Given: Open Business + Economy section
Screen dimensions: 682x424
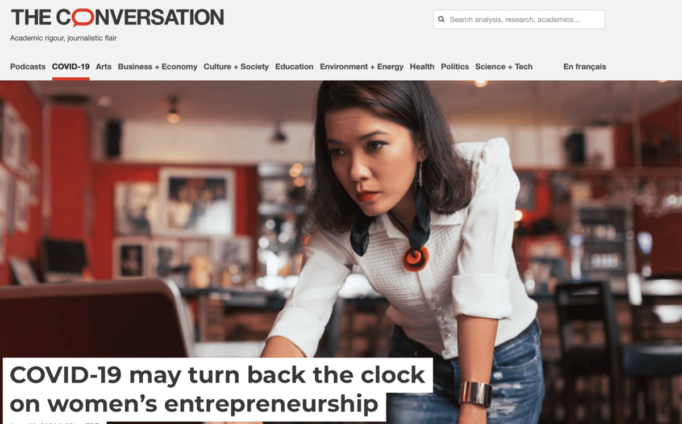Looking at the screenshot, I should (157, 66).
